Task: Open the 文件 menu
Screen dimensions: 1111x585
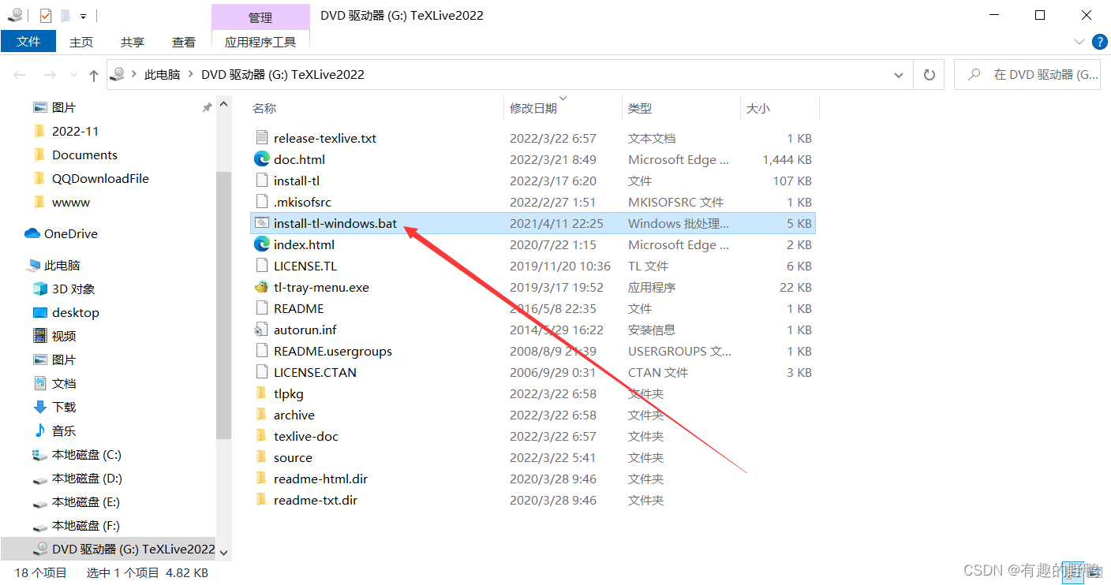Action: click(x=28, y=42)
